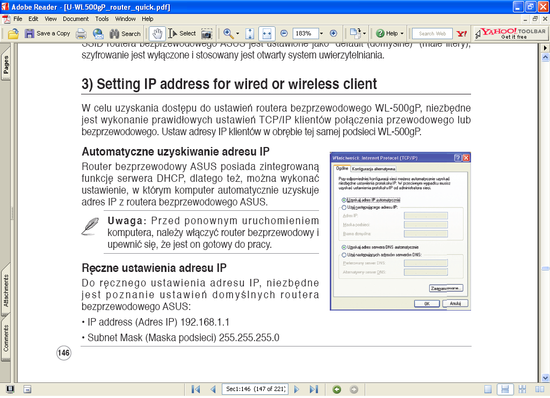This screenshot has height=398, width=550.
Task: Expand the zoom tool dropdown arrow
Action: tap(238, 34)
